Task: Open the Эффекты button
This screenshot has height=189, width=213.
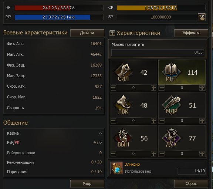Action: tap(191, 33)
